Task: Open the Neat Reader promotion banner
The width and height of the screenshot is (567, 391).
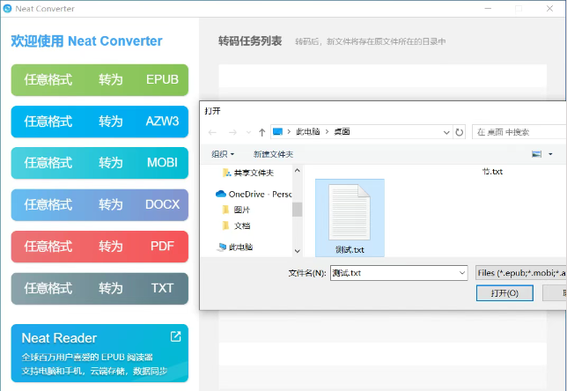Action: [x=99, y=353]
